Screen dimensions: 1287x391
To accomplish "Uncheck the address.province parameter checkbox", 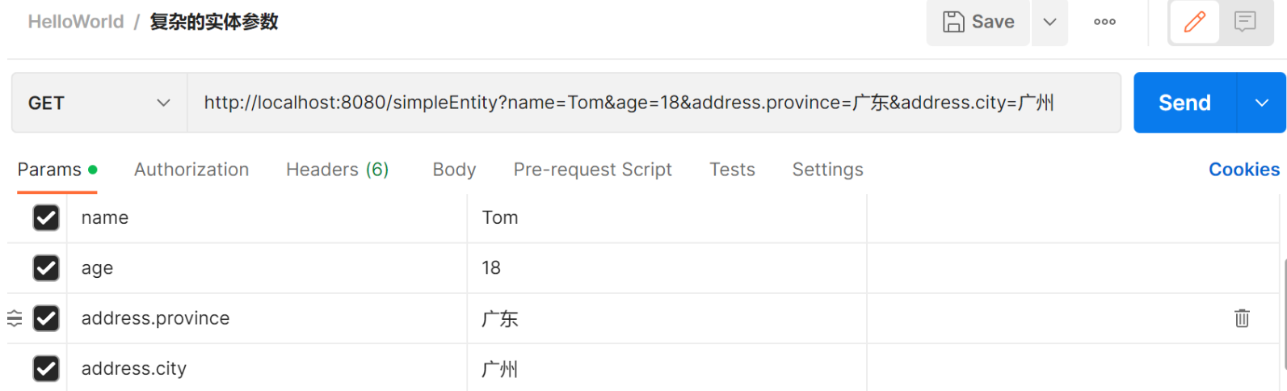I will pyautogui.click(x=46, y=318).
